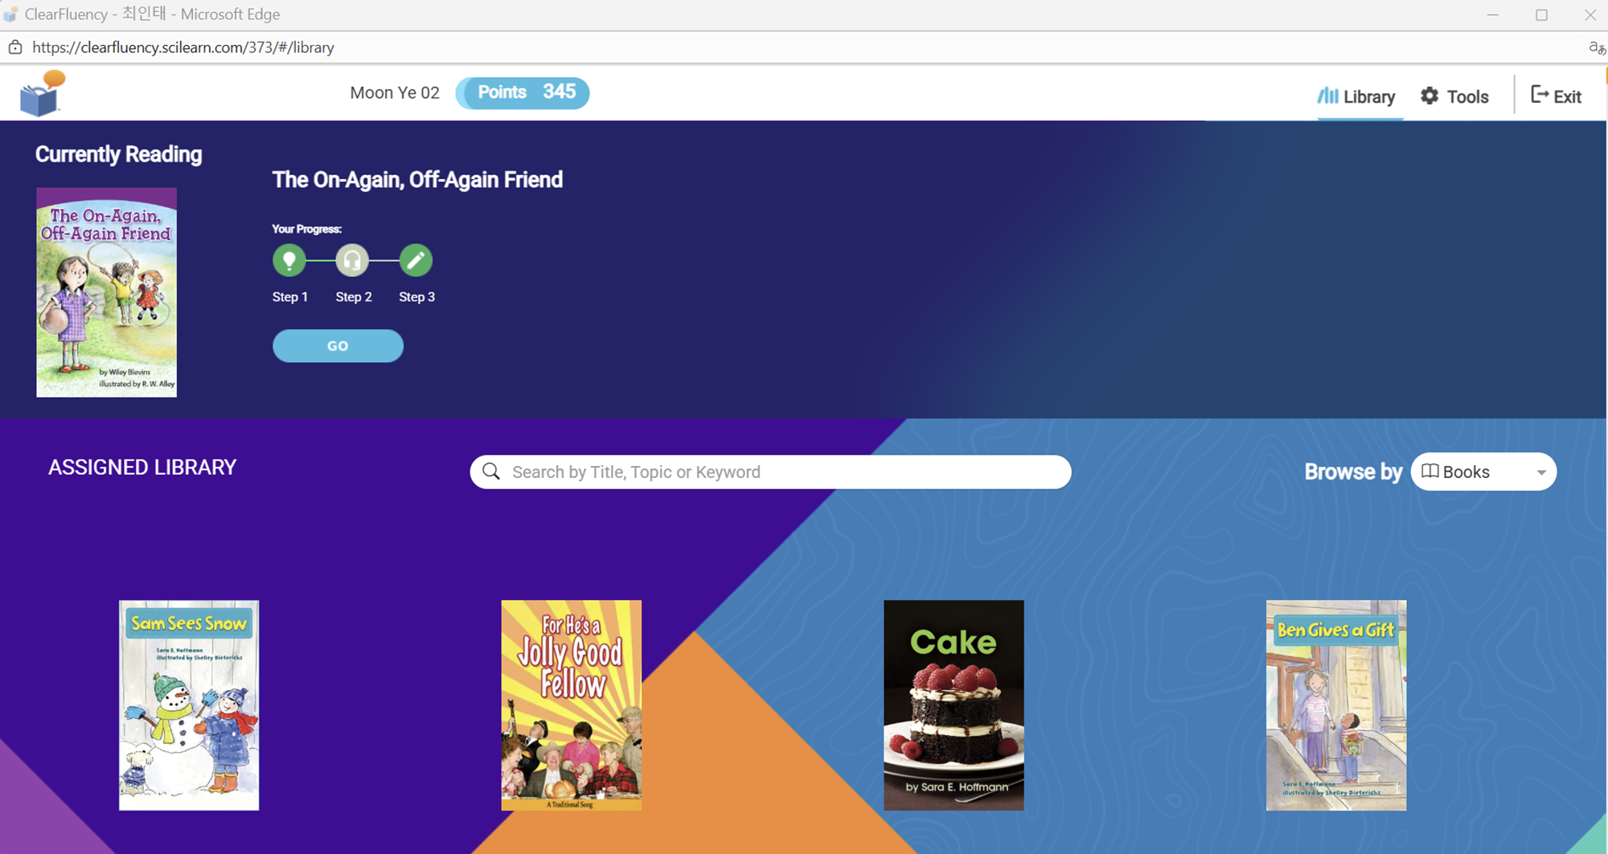
Task: Click the search magnifier icon
Action: click(491, 472)
